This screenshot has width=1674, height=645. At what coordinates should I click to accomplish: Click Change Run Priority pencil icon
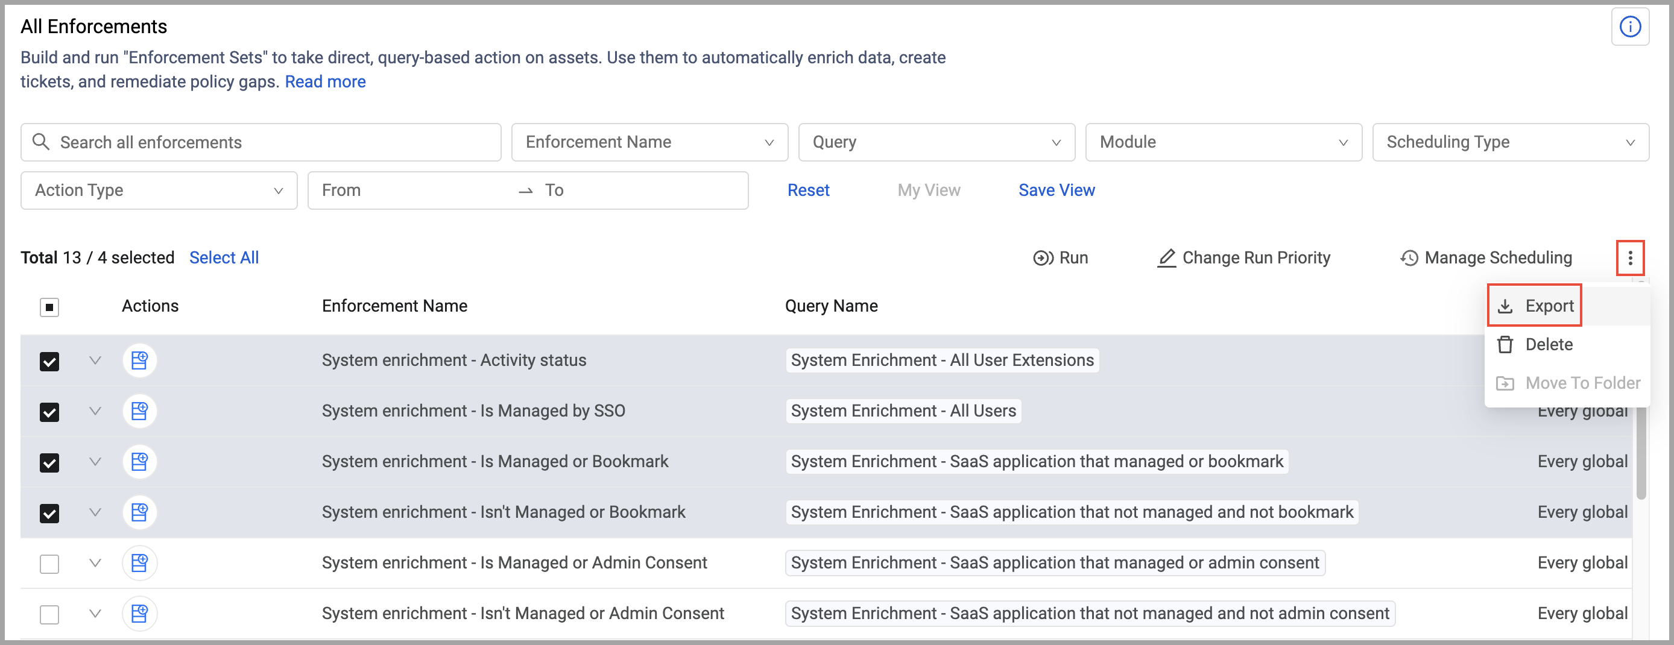pos(1166,258)
